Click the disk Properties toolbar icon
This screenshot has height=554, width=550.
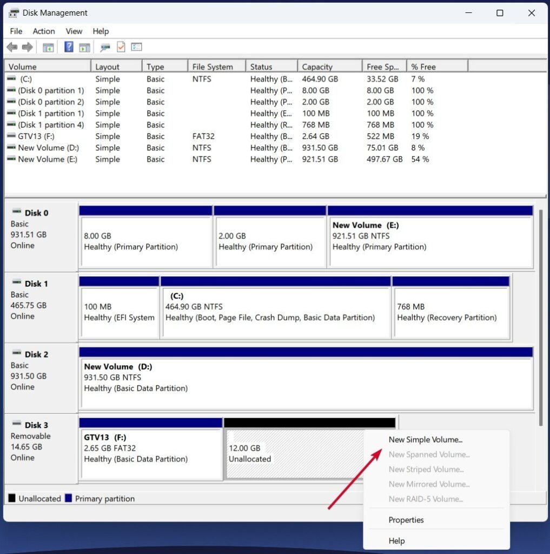point(105,47)
